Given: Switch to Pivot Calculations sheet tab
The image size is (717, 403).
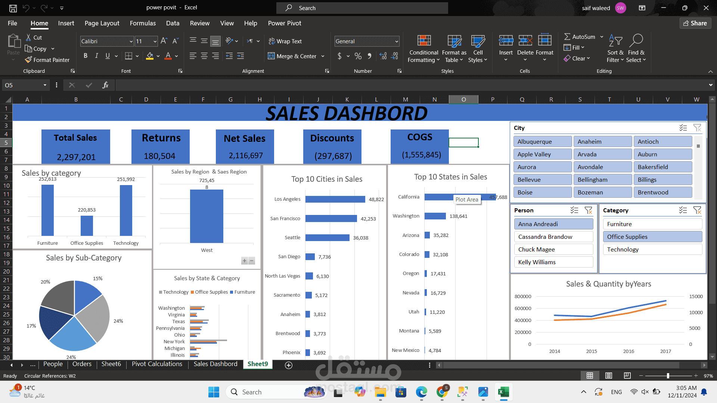Looking at the screenshot, I should point(157,364).
